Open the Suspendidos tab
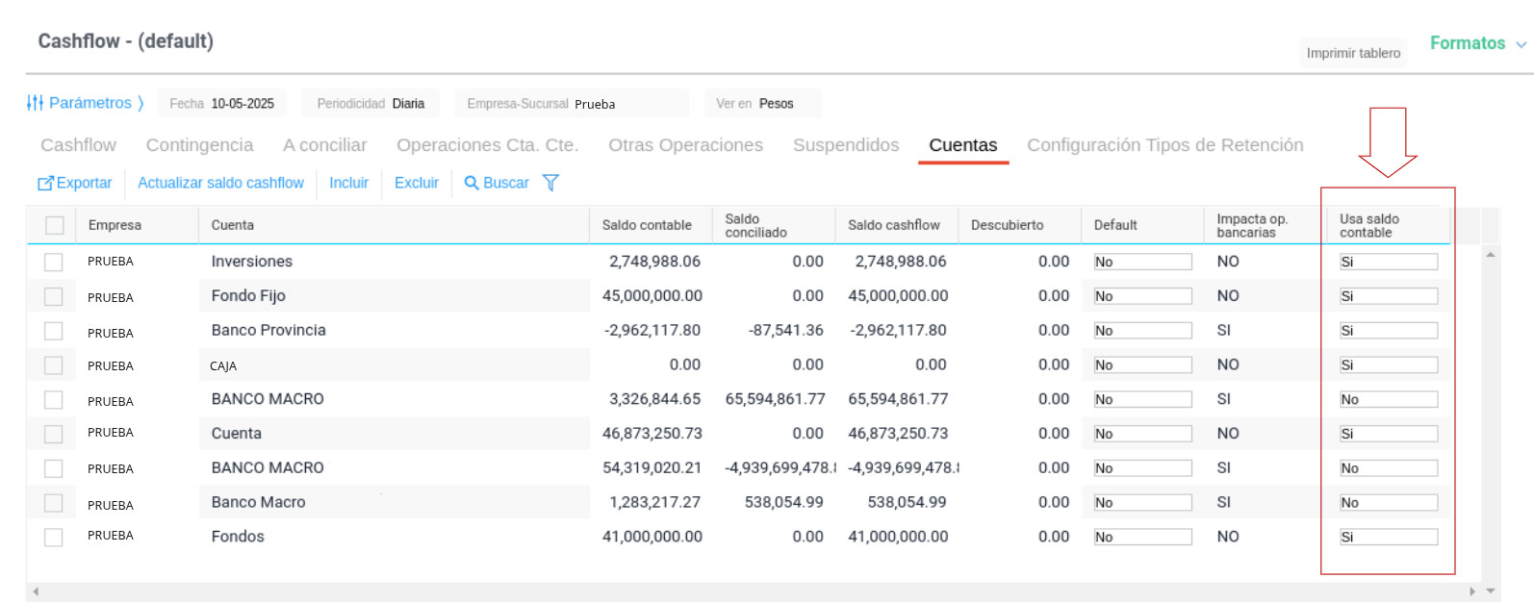This screenshot has height=603, width=1534. coord(845,145)
